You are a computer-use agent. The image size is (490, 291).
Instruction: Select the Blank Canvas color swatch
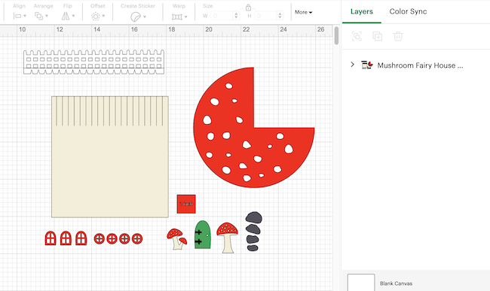coord(361,282)
